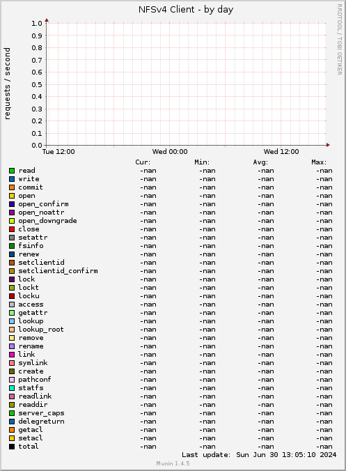The image size is (346, 471).
Task: Select the 'readlink' legend label
Action: tap(35, 396)
